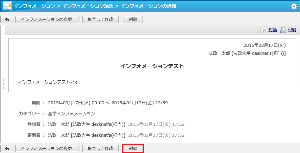Image resolution: width=300 pixels, height=153 pixels.
Task: Open the 付箋 link
Action: (273, 30)
